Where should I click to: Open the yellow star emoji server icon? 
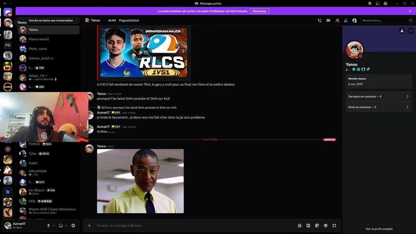point(8,66)
